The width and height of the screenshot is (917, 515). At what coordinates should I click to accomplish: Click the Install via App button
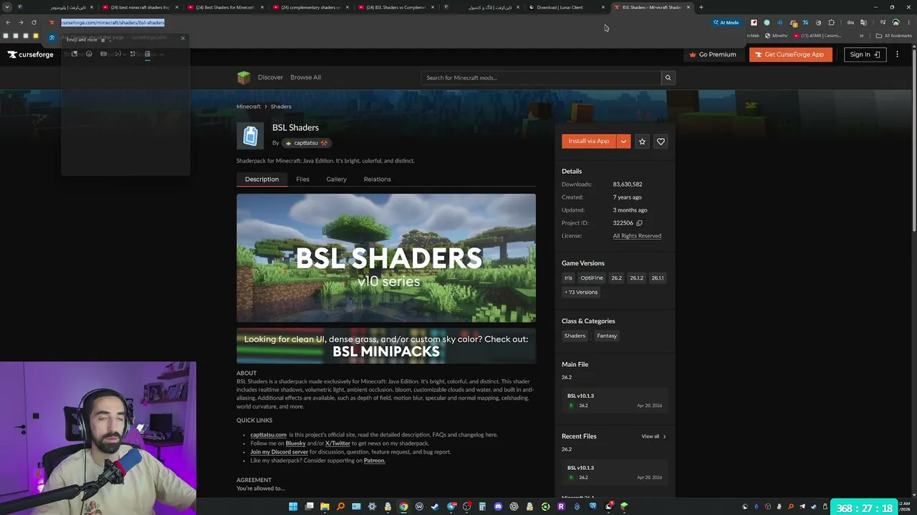click(588, 142)
